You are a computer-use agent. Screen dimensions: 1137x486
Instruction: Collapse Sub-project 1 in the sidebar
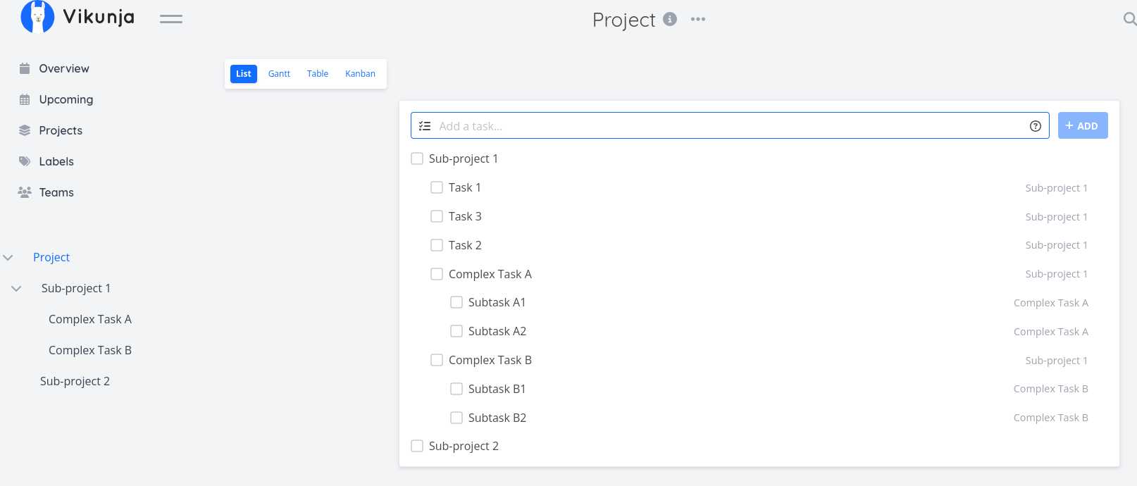click(x=16, y=289)
